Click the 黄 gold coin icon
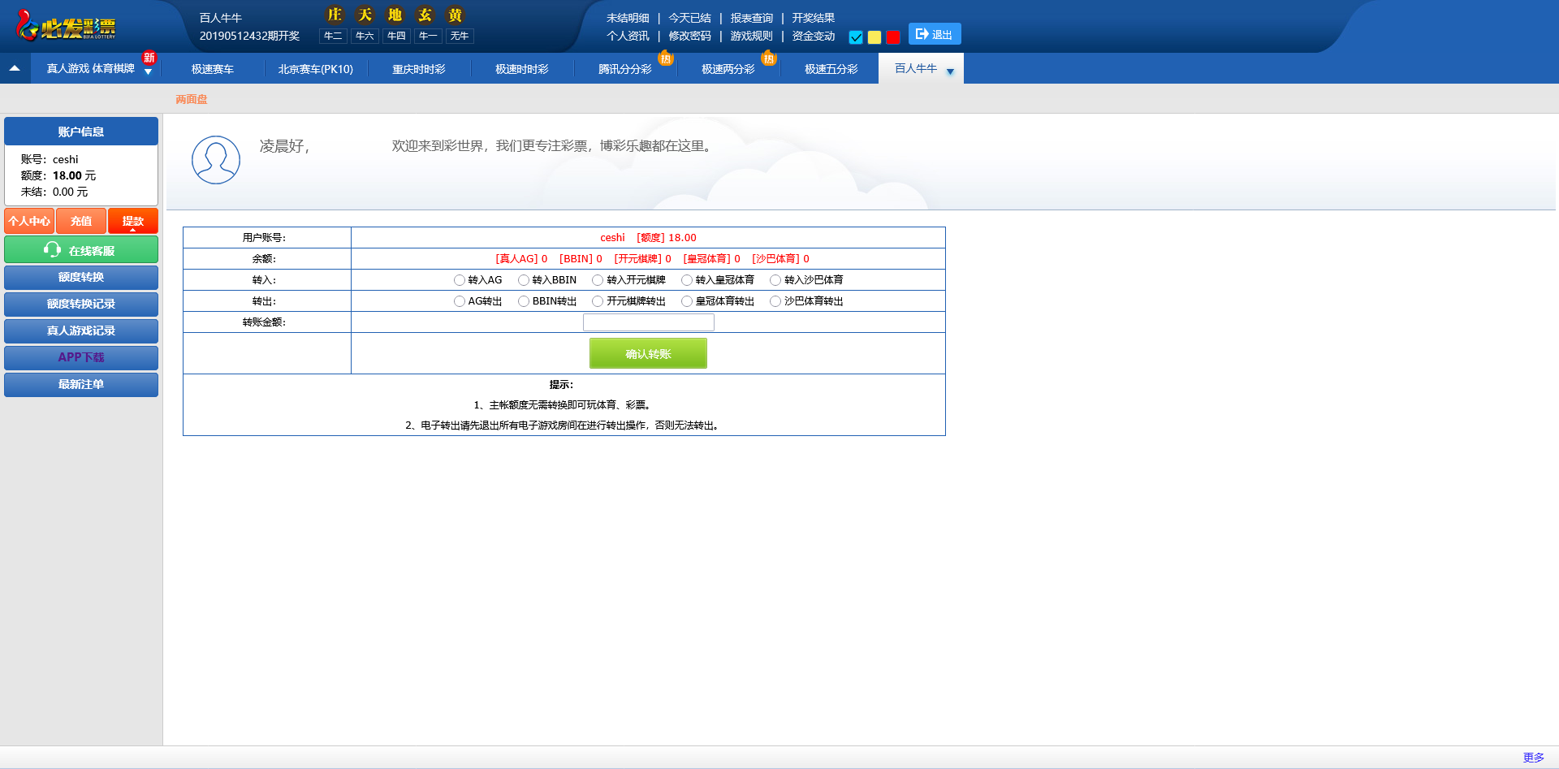 pos(456,15)
